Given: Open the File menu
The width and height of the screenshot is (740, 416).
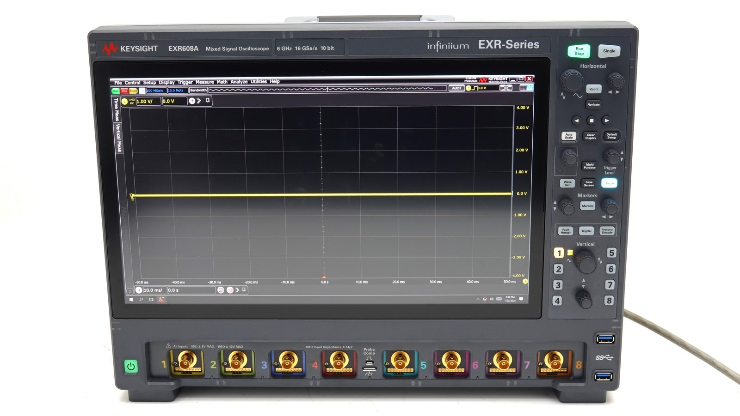Looking at the screenshot, I should tap(118, 83).
